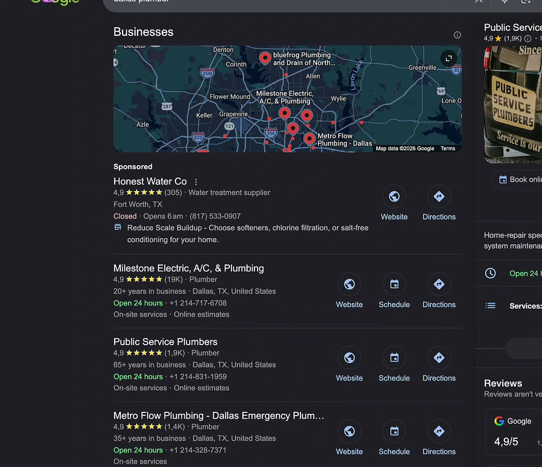Click Honest Water Co 305 reviews count
The height and width of the screenshot is (467, 542).
coord(173,192)
